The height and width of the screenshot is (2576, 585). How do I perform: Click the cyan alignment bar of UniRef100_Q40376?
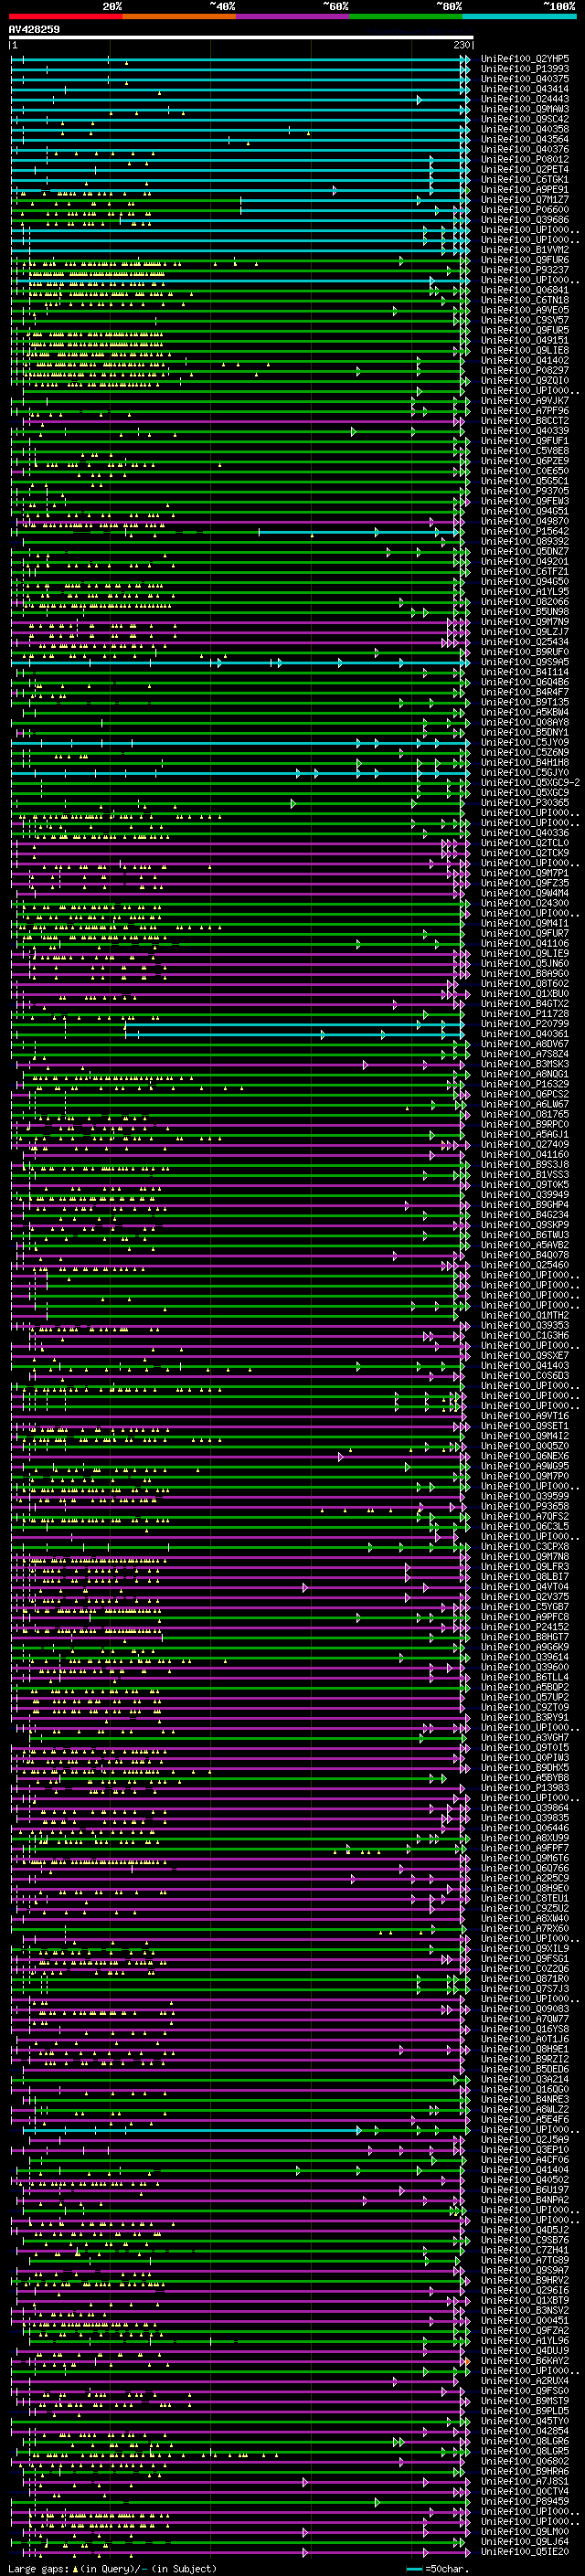click(x=241, y=150)
